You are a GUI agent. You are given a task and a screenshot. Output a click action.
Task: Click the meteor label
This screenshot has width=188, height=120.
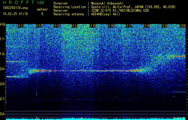42,9
